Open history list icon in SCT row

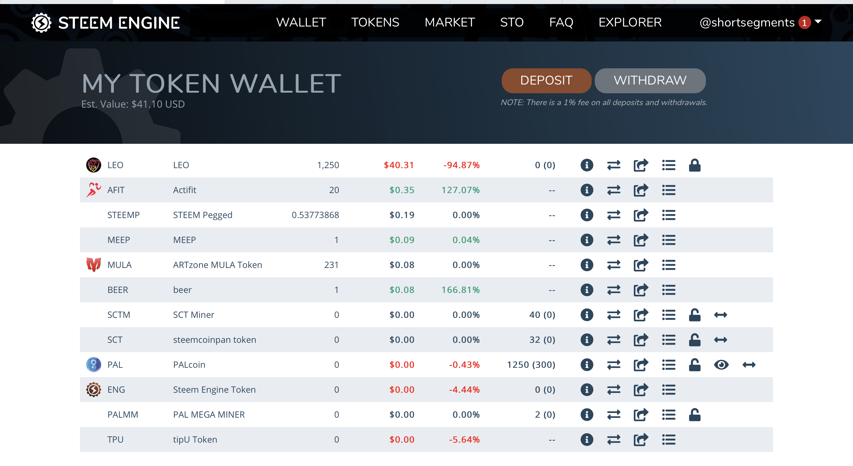pyautogui.click(x=668, y=340)
